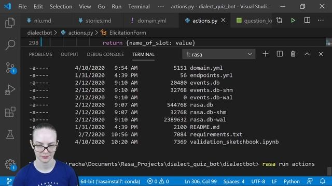Open the Extensions view
This screenshot has width=332, height=186.
tap(10, 112)
